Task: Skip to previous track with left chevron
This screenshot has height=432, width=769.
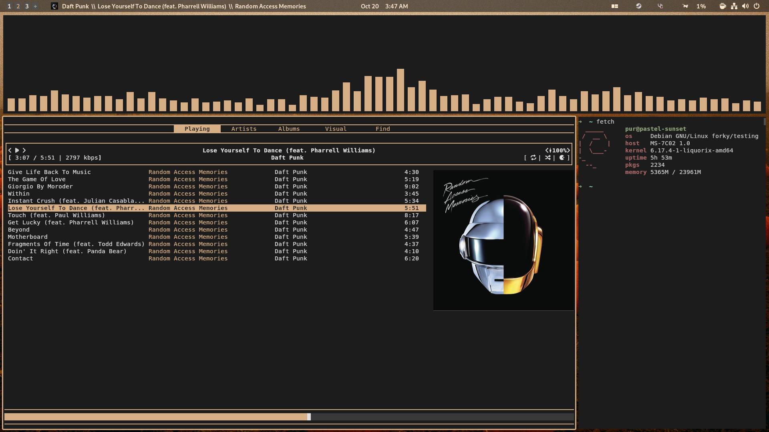Action: [10, 150]
